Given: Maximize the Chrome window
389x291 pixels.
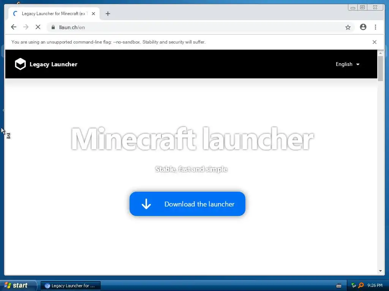Looking at the screenshot, I should point(362,8).
